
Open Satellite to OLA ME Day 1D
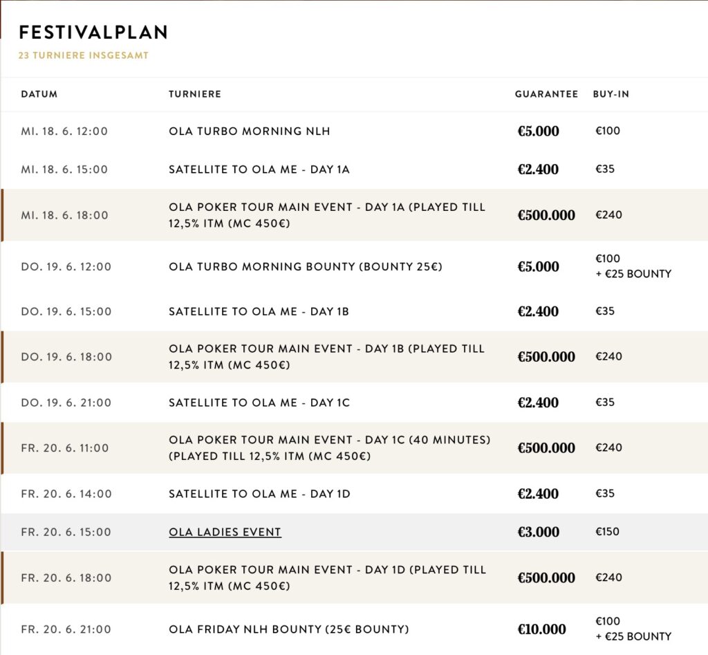pyautogui.click(x=259, y=494)
